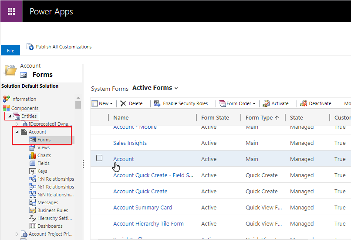The image size is (351, 240).
Task: Click the Account Project Pri... entity icon
Action: coord(24,234)
